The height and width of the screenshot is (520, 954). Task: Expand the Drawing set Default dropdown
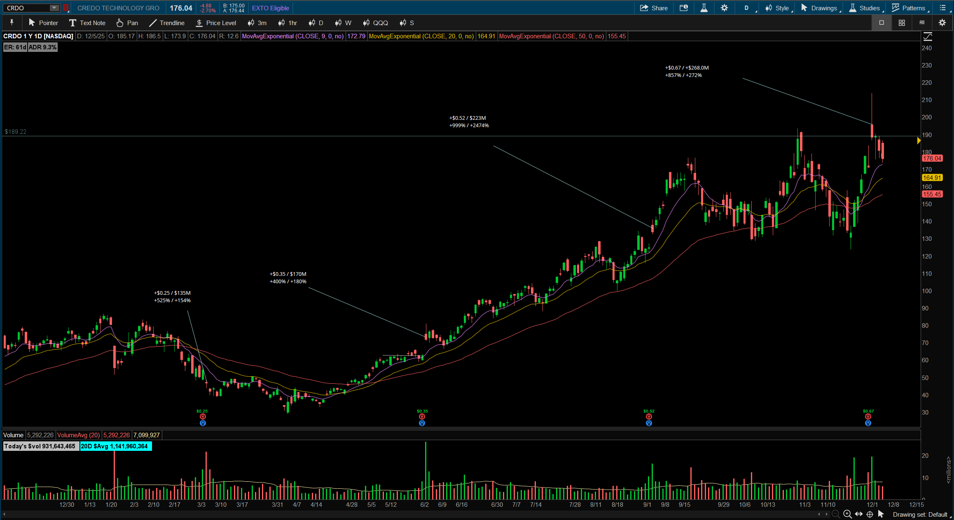click(920, 515)
